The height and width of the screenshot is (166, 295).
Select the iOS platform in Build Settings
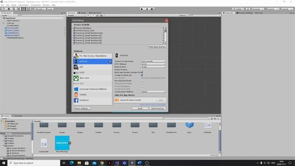click(93, 67)
